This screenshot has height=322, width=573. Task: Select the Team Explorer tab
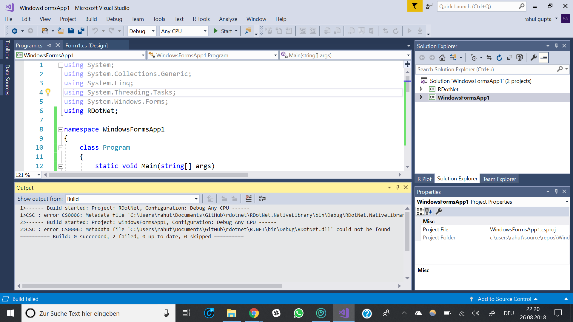(499, 179)
